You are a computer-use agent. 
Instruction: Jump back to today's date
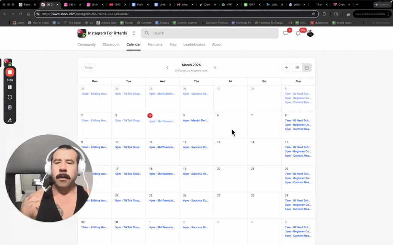(88, 67)
